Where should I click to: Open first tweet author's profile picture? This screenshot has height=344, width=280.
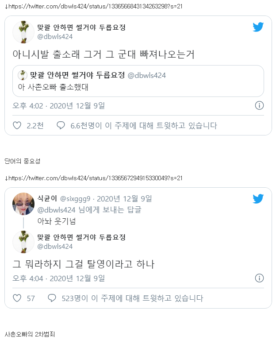click(x=23, y=32)
